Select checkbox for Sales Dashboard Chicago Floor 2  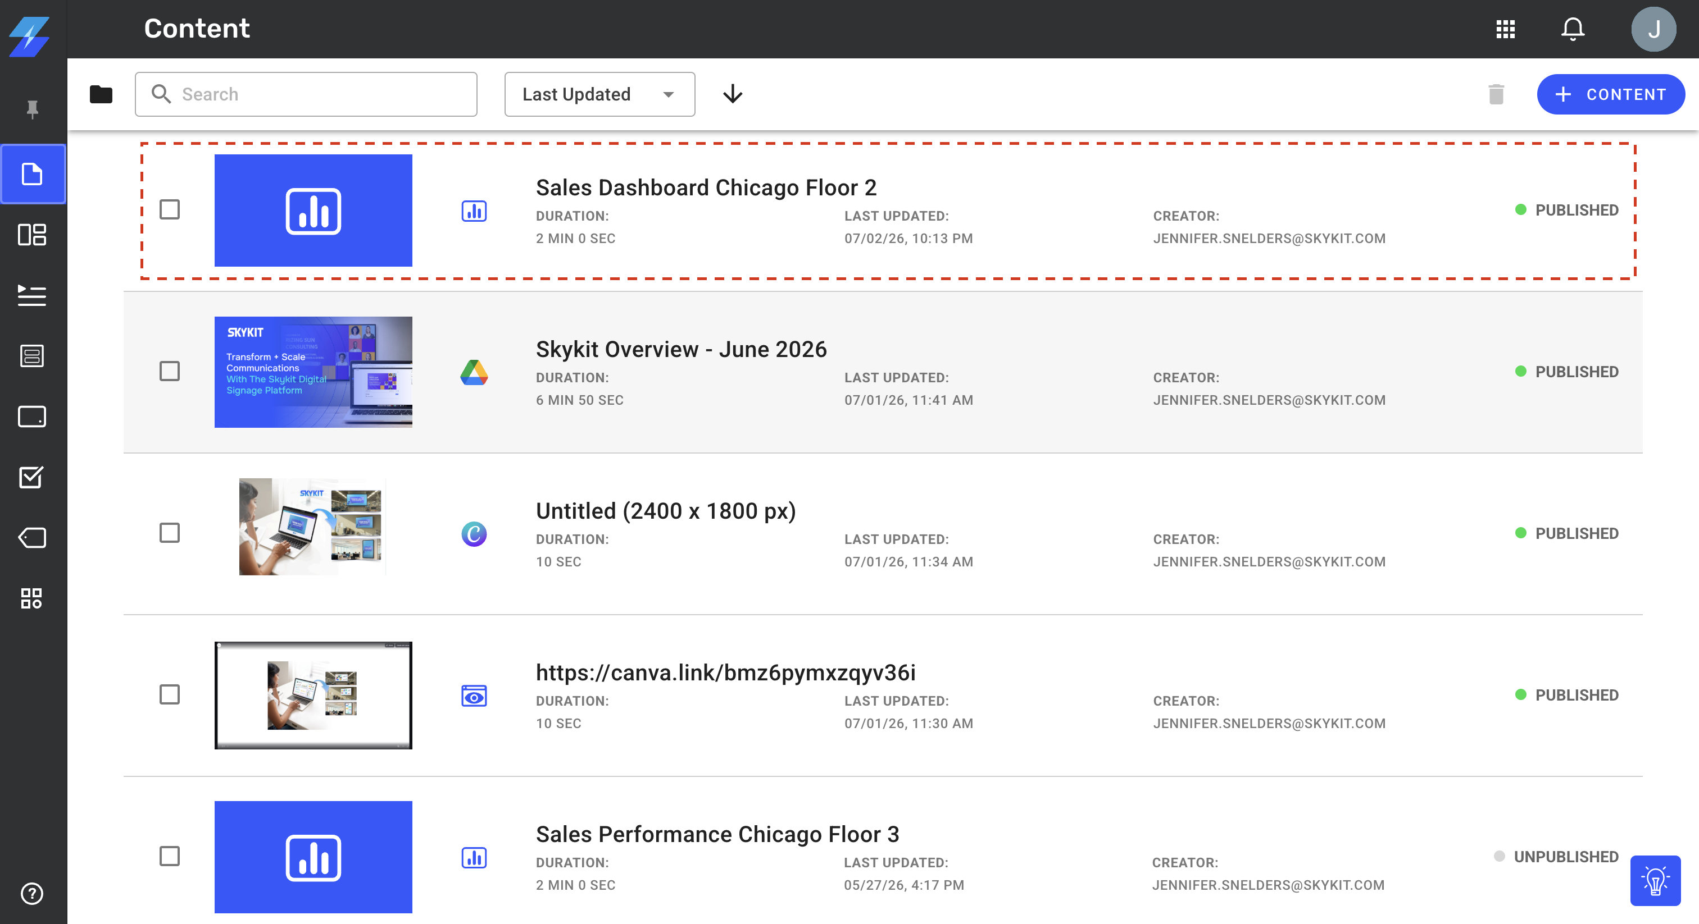pyautogui.click(x=170, y=209)
